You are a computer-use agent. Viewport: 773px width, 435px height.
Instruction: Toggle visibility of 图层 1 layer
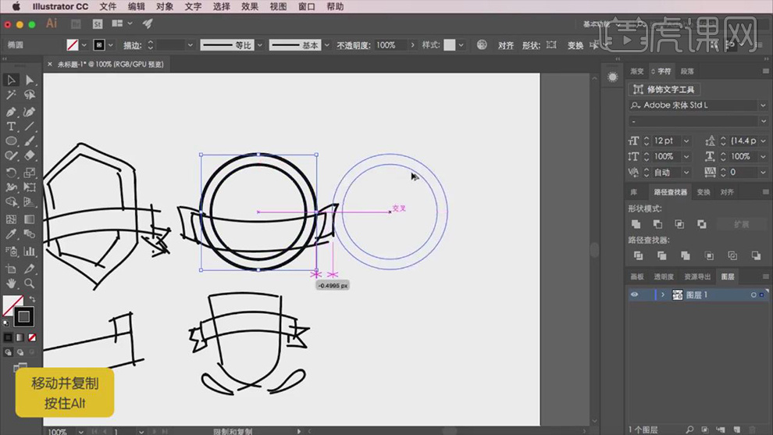(x=634, y=295)
